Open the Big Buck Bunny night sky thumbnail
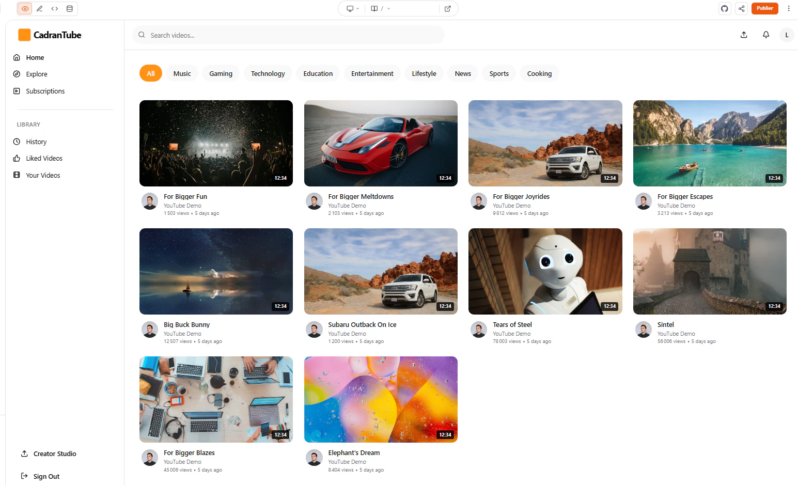Viewport: 798px width, 485px height. 216,271
